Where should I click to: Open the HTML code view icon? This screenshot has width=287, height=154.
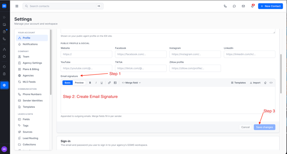pos(271,83)
